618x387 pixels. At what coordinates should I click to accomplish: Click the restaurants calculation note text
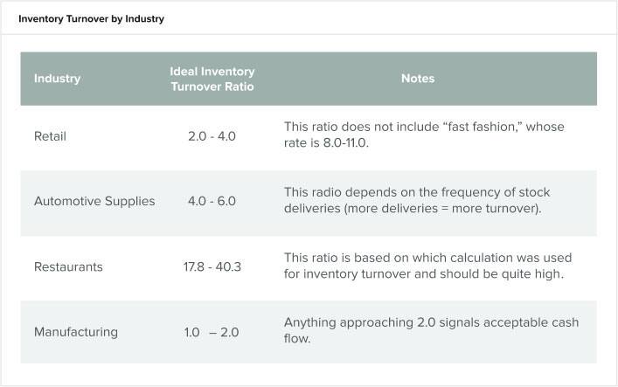pyautogui.click(x=427, y=266)
